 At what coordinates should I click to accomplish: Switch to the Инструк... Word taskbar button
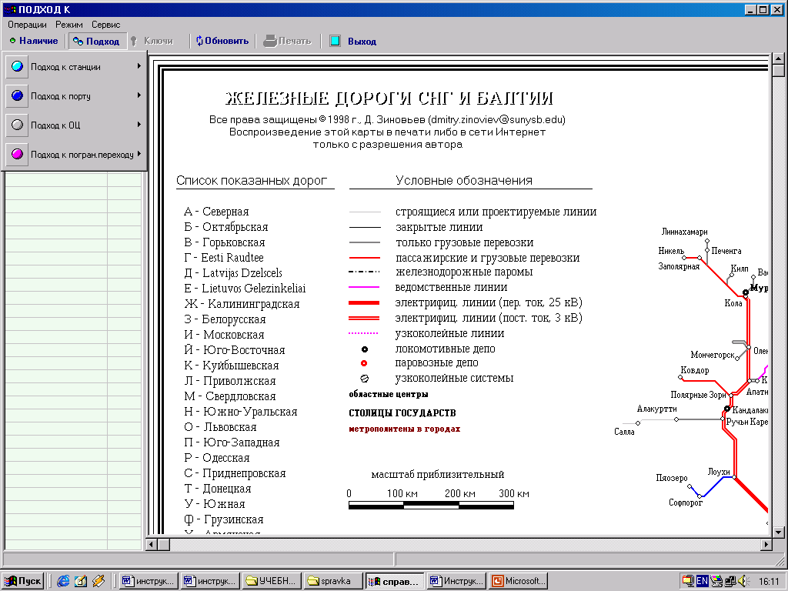[457, 581]
